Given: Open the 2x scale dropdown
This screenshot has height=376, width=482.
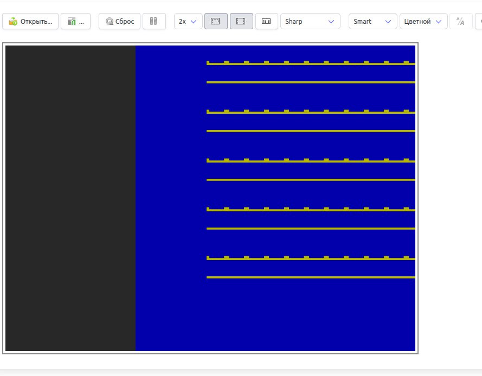Looking at the screenshot, I should [x=188, y=22].
